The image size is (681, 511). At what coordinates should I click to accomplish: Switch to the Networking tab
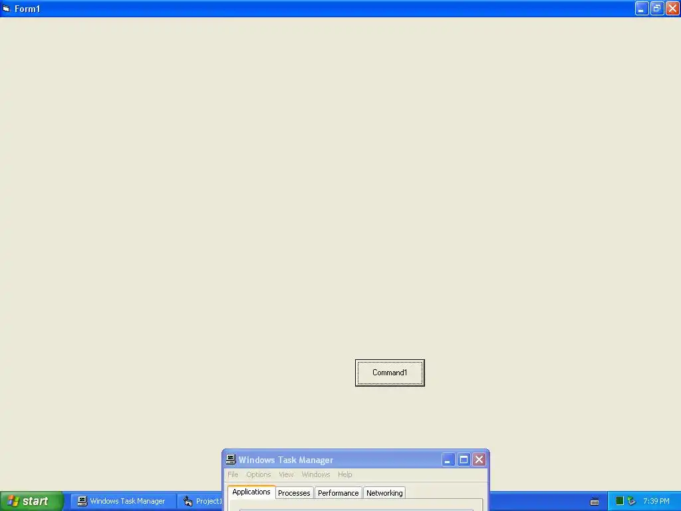(384, 493)
